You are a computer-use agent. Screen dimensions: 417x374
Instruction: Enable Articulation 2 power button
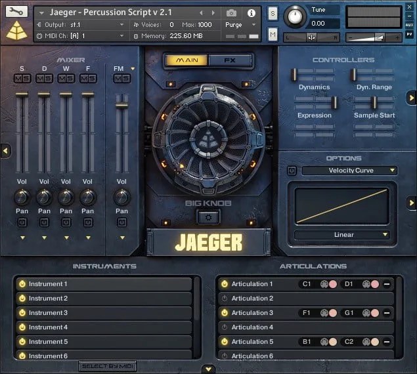point(225,299)
